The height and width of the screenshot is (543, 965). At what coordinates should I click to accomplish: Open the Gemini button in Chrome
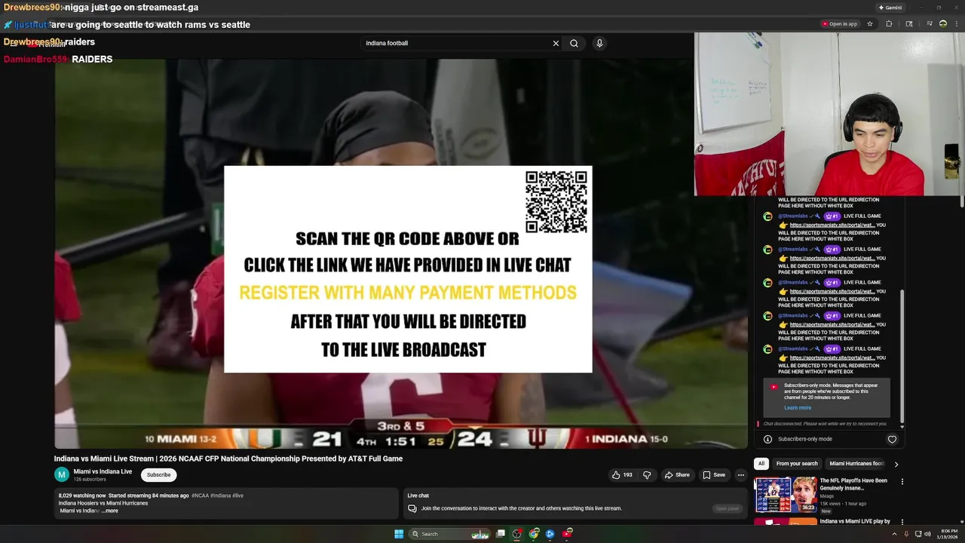890,8
